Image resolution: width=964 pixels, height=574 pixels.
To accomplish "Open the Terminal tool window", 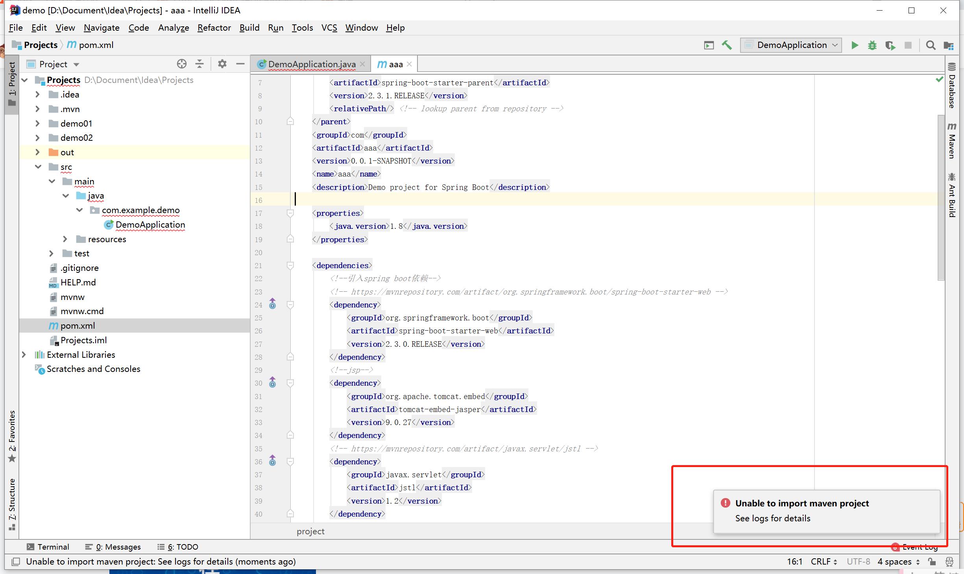I will coord(48,547).
